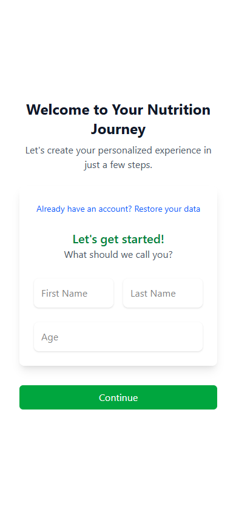Open the Restore your data link
Viewport: 236px width, 509px height.
tap(167, 209)
